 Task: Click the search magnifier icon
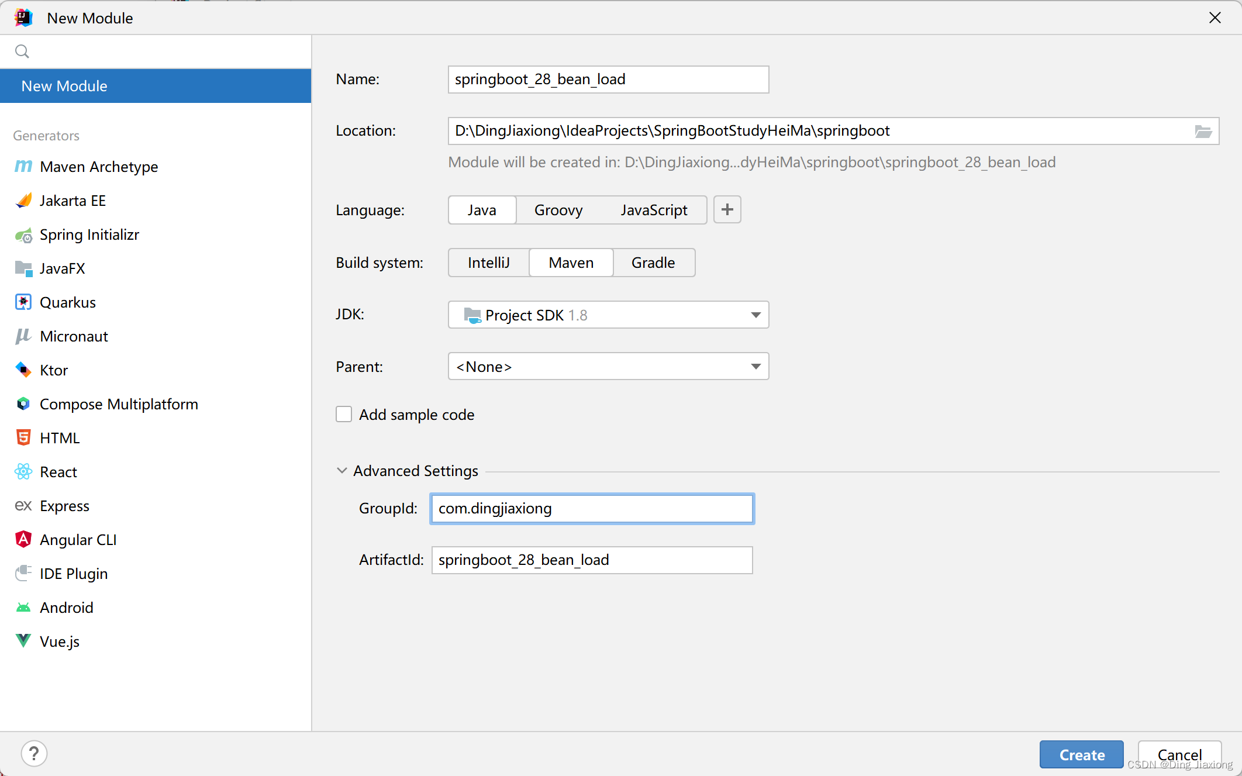pos(22,51)
